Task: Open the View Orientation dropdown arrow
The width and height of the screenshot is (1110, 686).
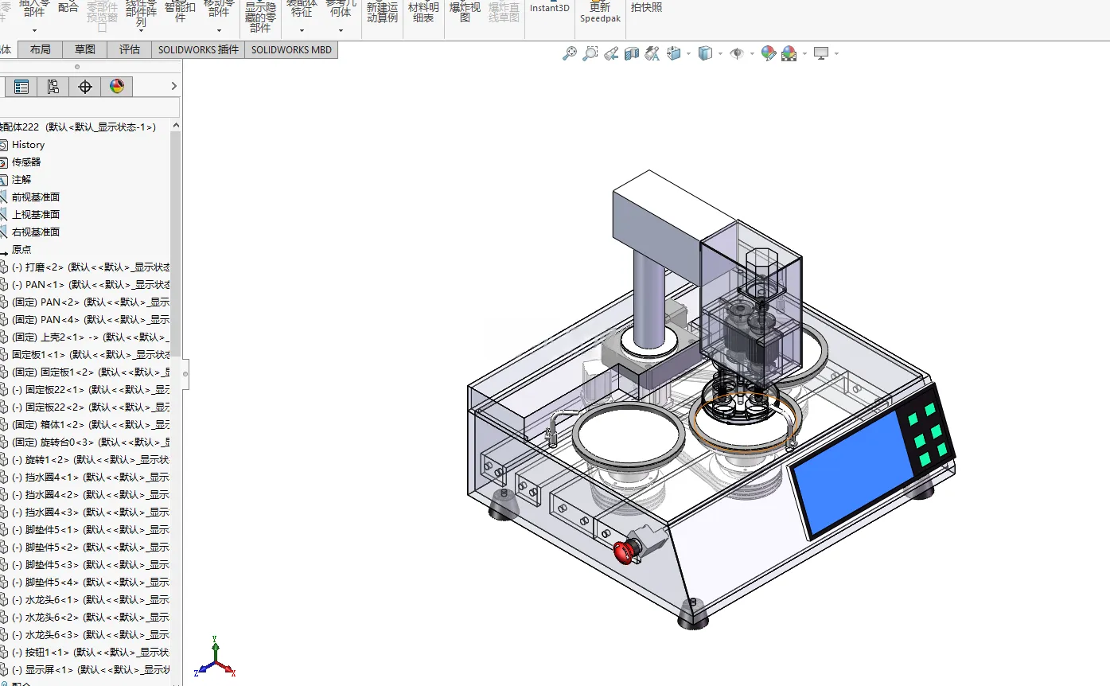Action: [x=688, y=53]
